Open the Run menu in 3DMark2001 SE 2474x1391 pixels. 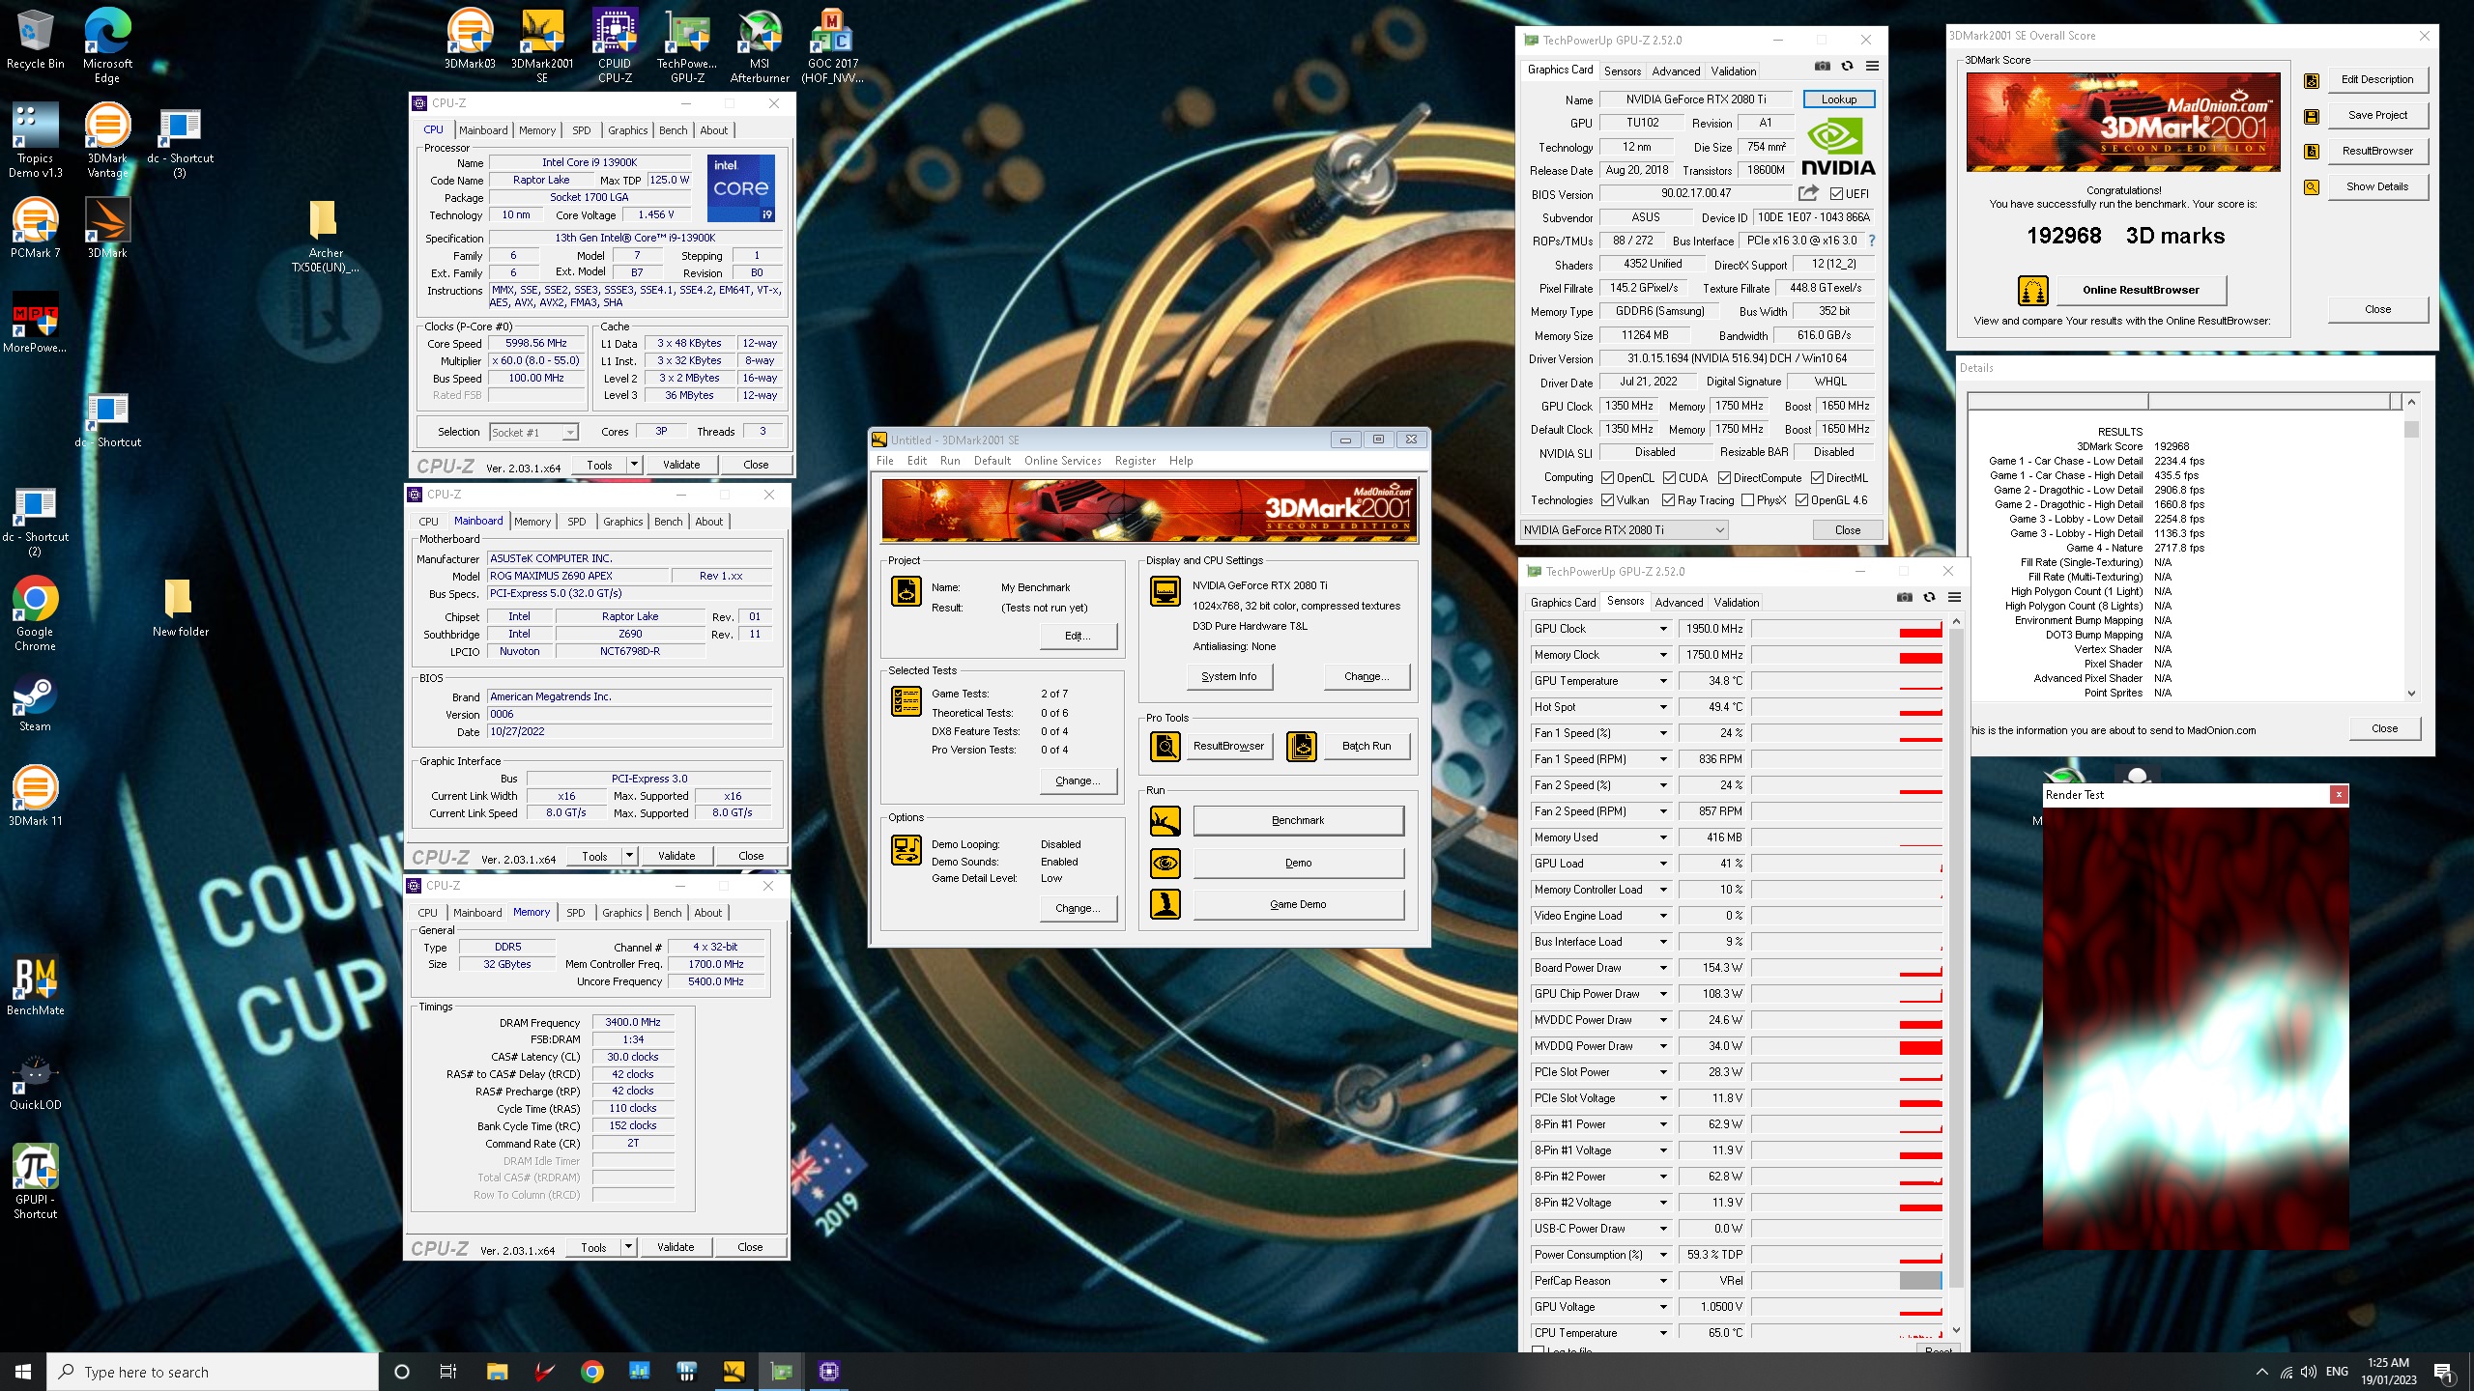click(950, 461)
